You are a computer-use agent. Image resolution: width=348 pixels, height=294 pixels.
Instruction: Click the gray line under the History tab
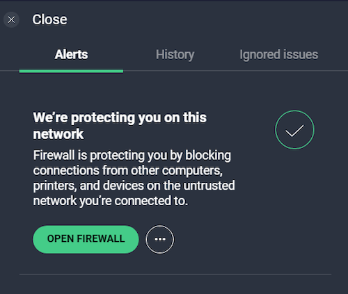coord(175,71)
